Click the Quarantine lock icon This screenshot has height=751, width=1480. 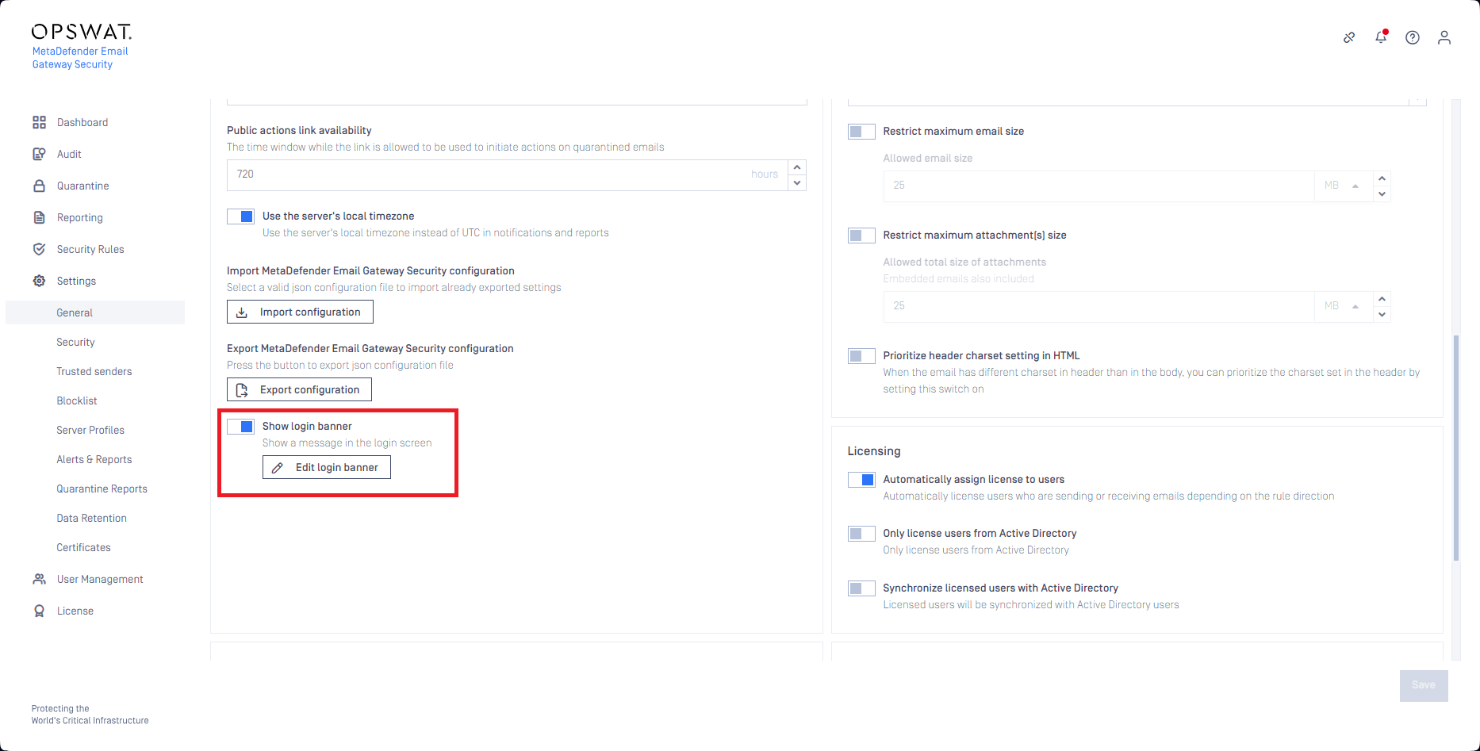coord(39,186)
